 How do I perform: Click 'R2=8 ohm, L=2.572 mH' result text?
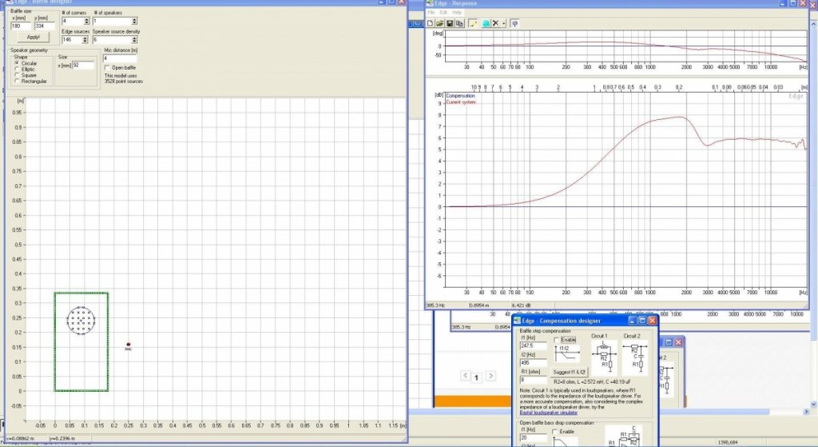coord(578,382)
